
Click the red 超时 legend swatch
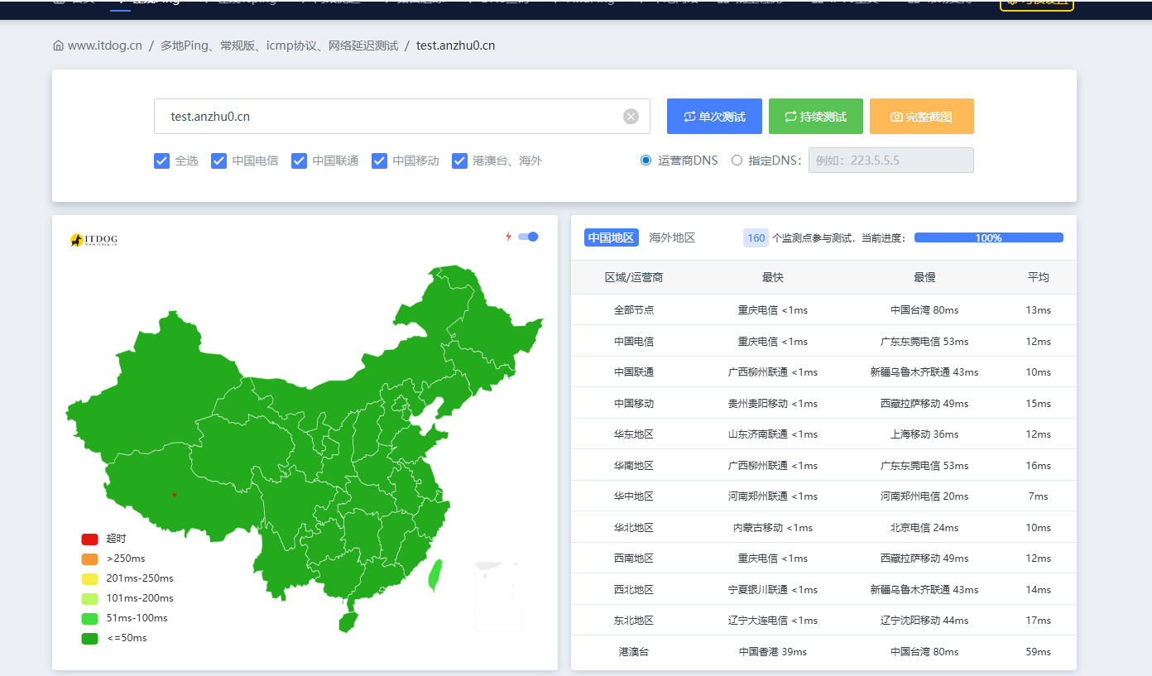pos(90,539)
